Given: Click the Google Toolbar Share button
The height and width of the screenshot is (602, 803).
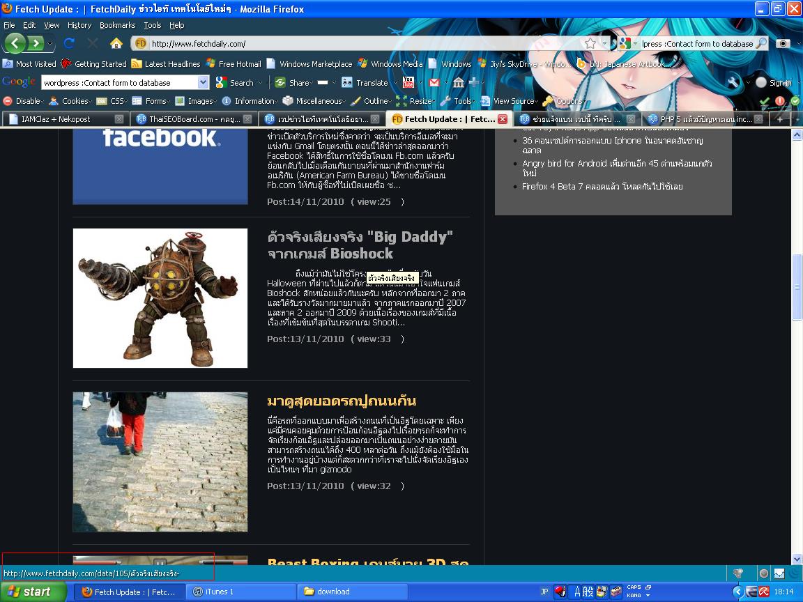Looking at the screenshot, I should tap(294, 82).
